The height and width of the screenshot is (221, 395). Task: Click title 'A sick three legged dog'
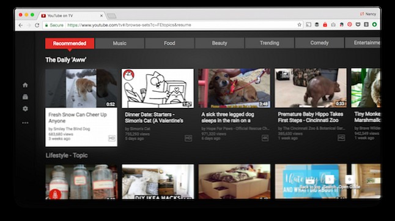pyautogui.click(x=227, y=118)
